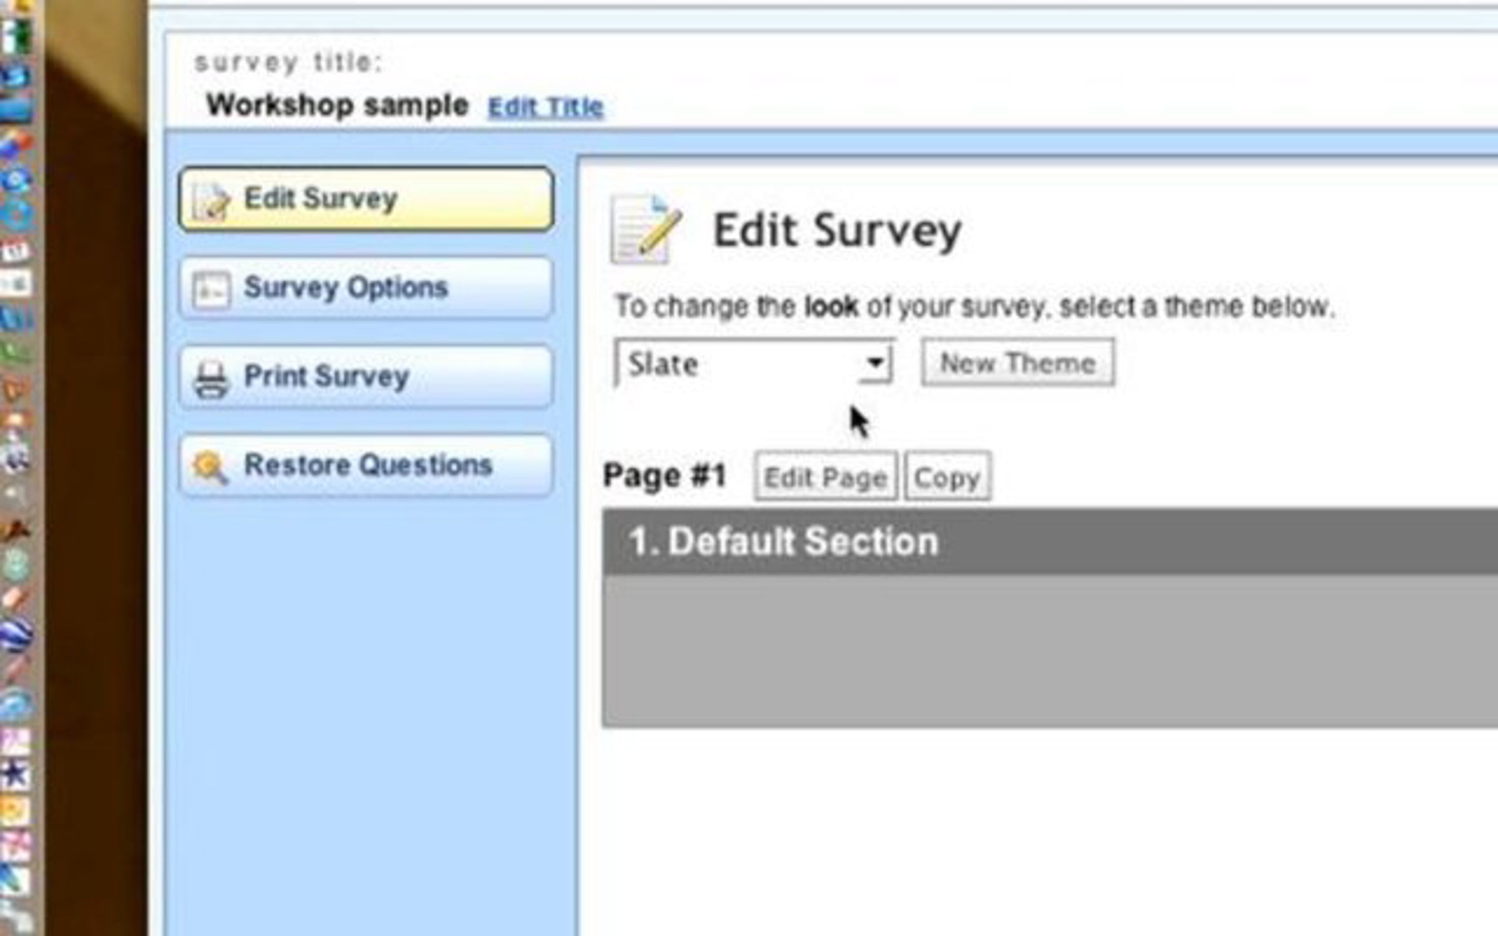Click the Survey Options panel icon

click(211, 290)
